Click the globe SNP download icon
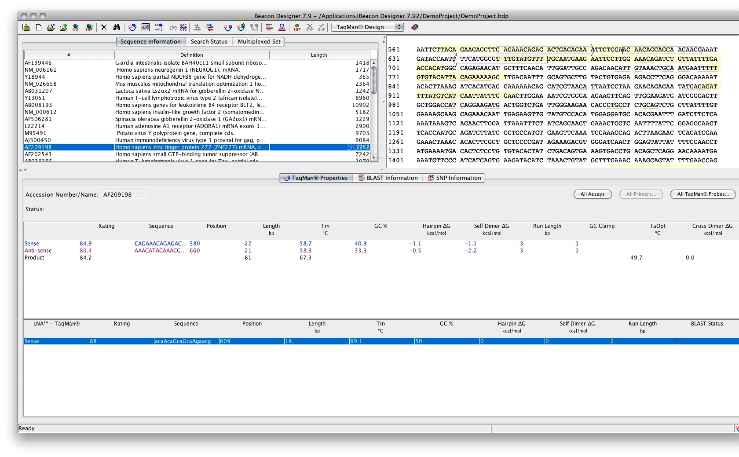The image size is (739, 457). coord(89,27)
